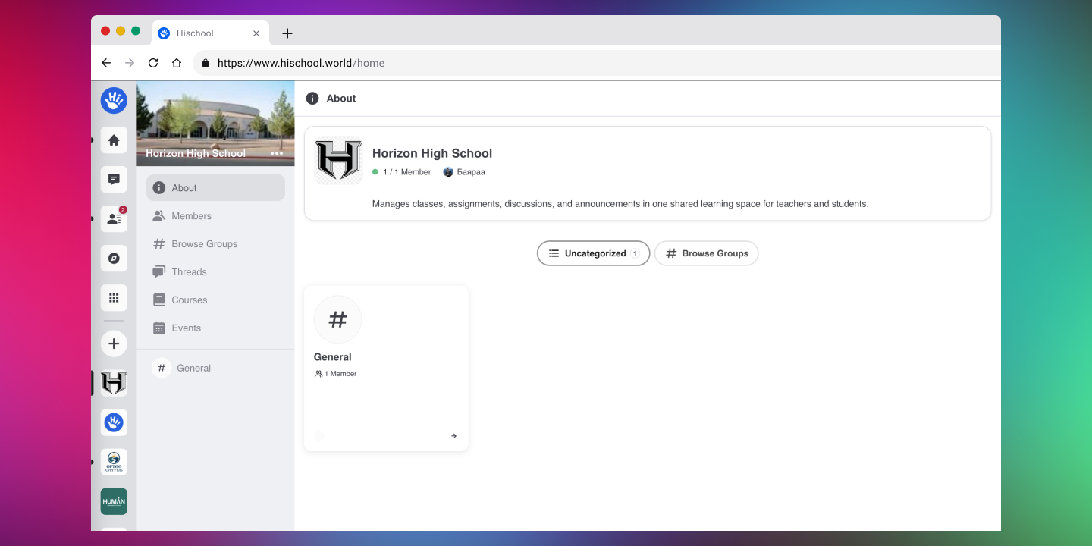
Task: Select the green HUMAN workspace icon
Action: click(x=114, y=501)
